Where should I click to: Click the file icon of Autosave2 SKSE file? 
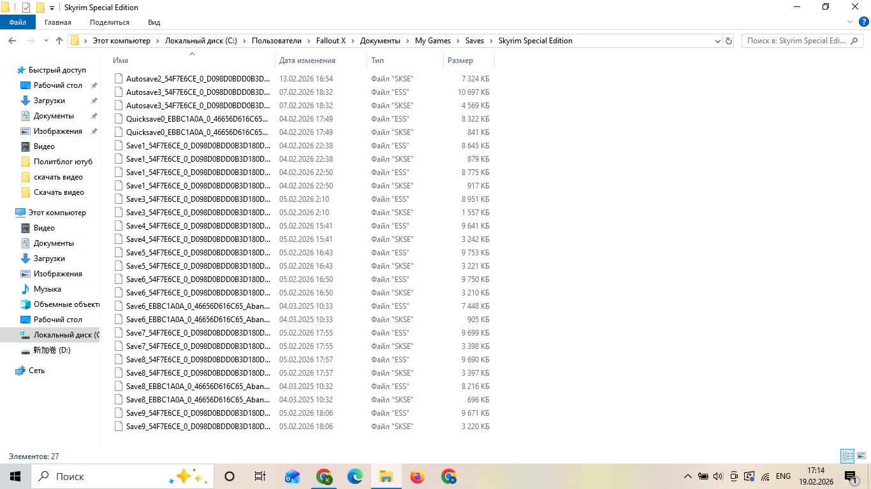point(119,79)
